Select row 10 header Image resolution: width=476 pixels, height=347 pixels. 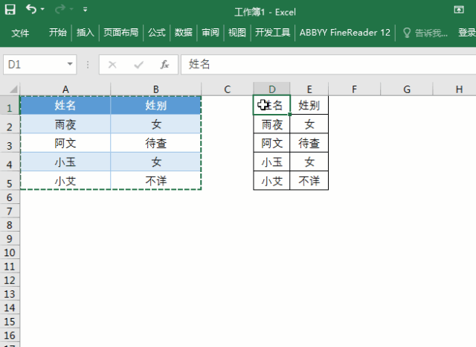[x=10, y=252]
